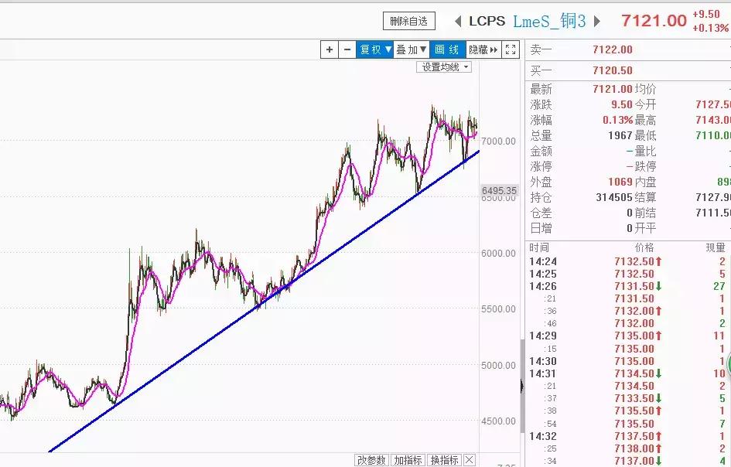
Task: Click the zoom in plus button
Action: pos(330,49)
